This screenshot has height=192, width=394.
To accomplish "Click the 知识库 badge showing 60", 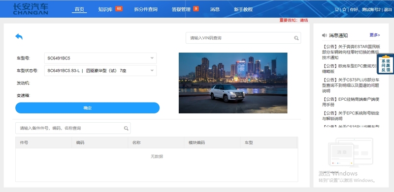I will (x=119, y=9).
